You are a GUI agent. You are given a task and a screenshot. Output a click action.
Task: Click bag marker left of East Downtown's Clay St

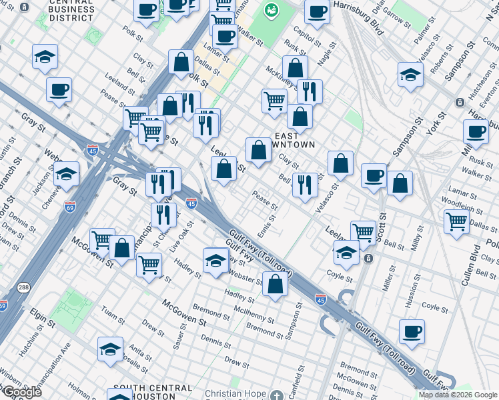point(258,151)
